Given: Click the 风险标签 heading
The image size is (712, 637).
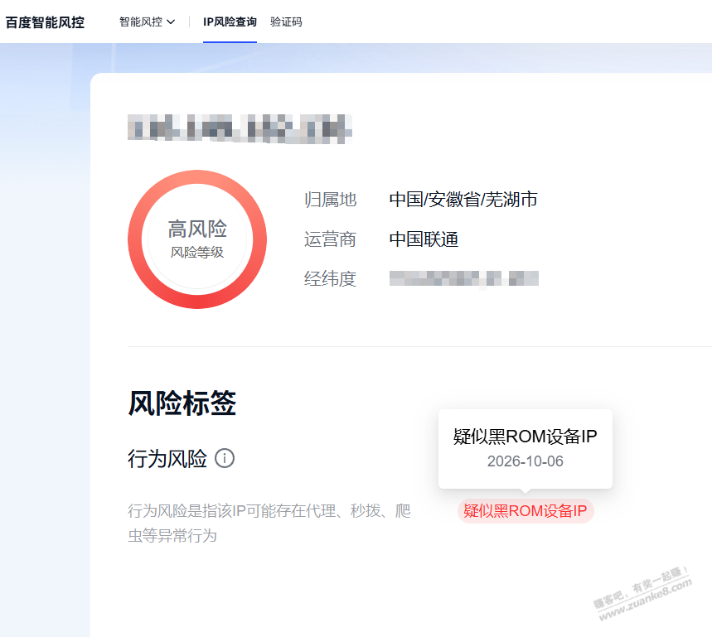Looking at the screenshot, I should point(182,403).
